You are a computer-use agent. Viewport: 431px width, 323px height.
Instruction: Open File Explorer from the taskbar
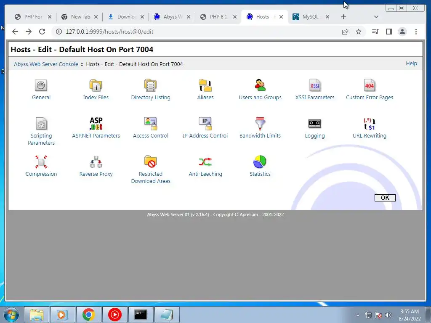(x=37, y=315)
